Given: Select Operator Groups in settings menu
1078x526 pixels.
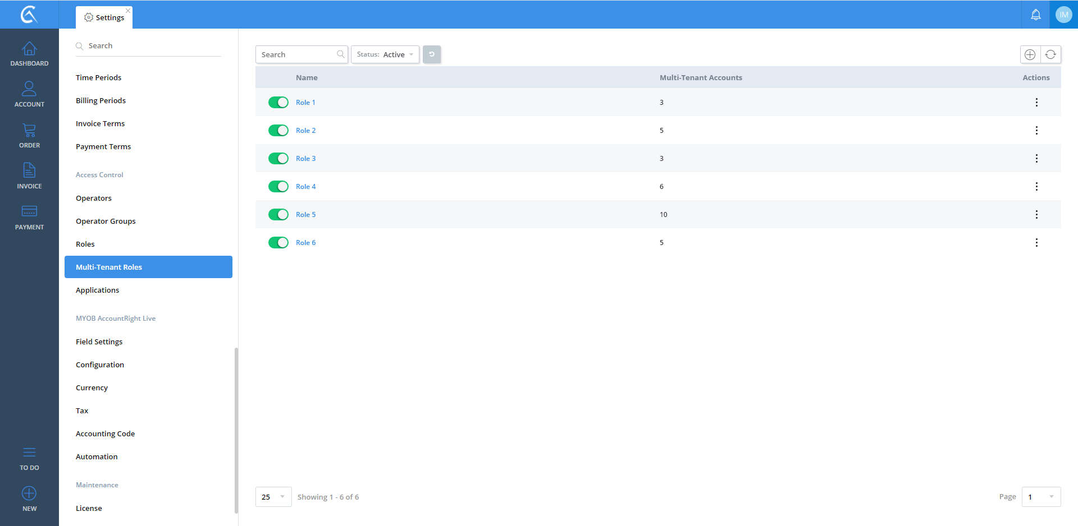Looking at the screenshot, I should 106,221.
